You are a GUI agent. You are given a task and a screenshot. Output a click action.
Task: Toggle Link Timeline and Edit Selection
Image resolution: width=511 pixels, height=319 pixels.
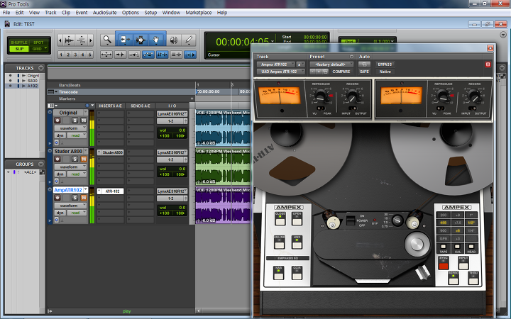[163, 55]
